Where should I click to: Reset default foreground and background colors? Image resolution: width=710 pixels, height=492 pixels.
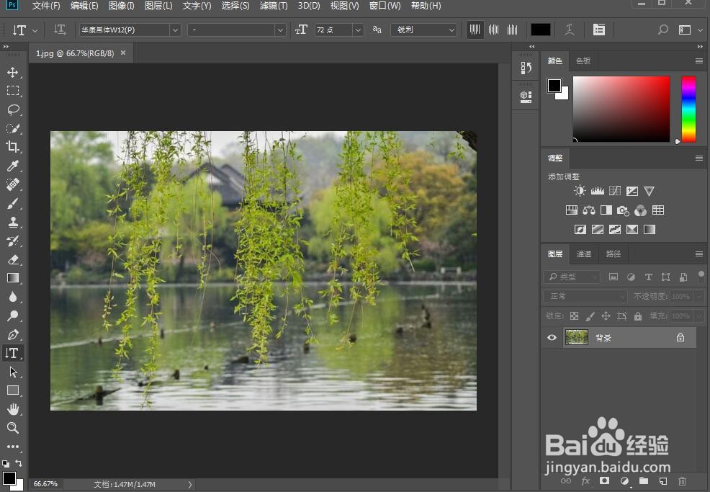click(6, 463)
